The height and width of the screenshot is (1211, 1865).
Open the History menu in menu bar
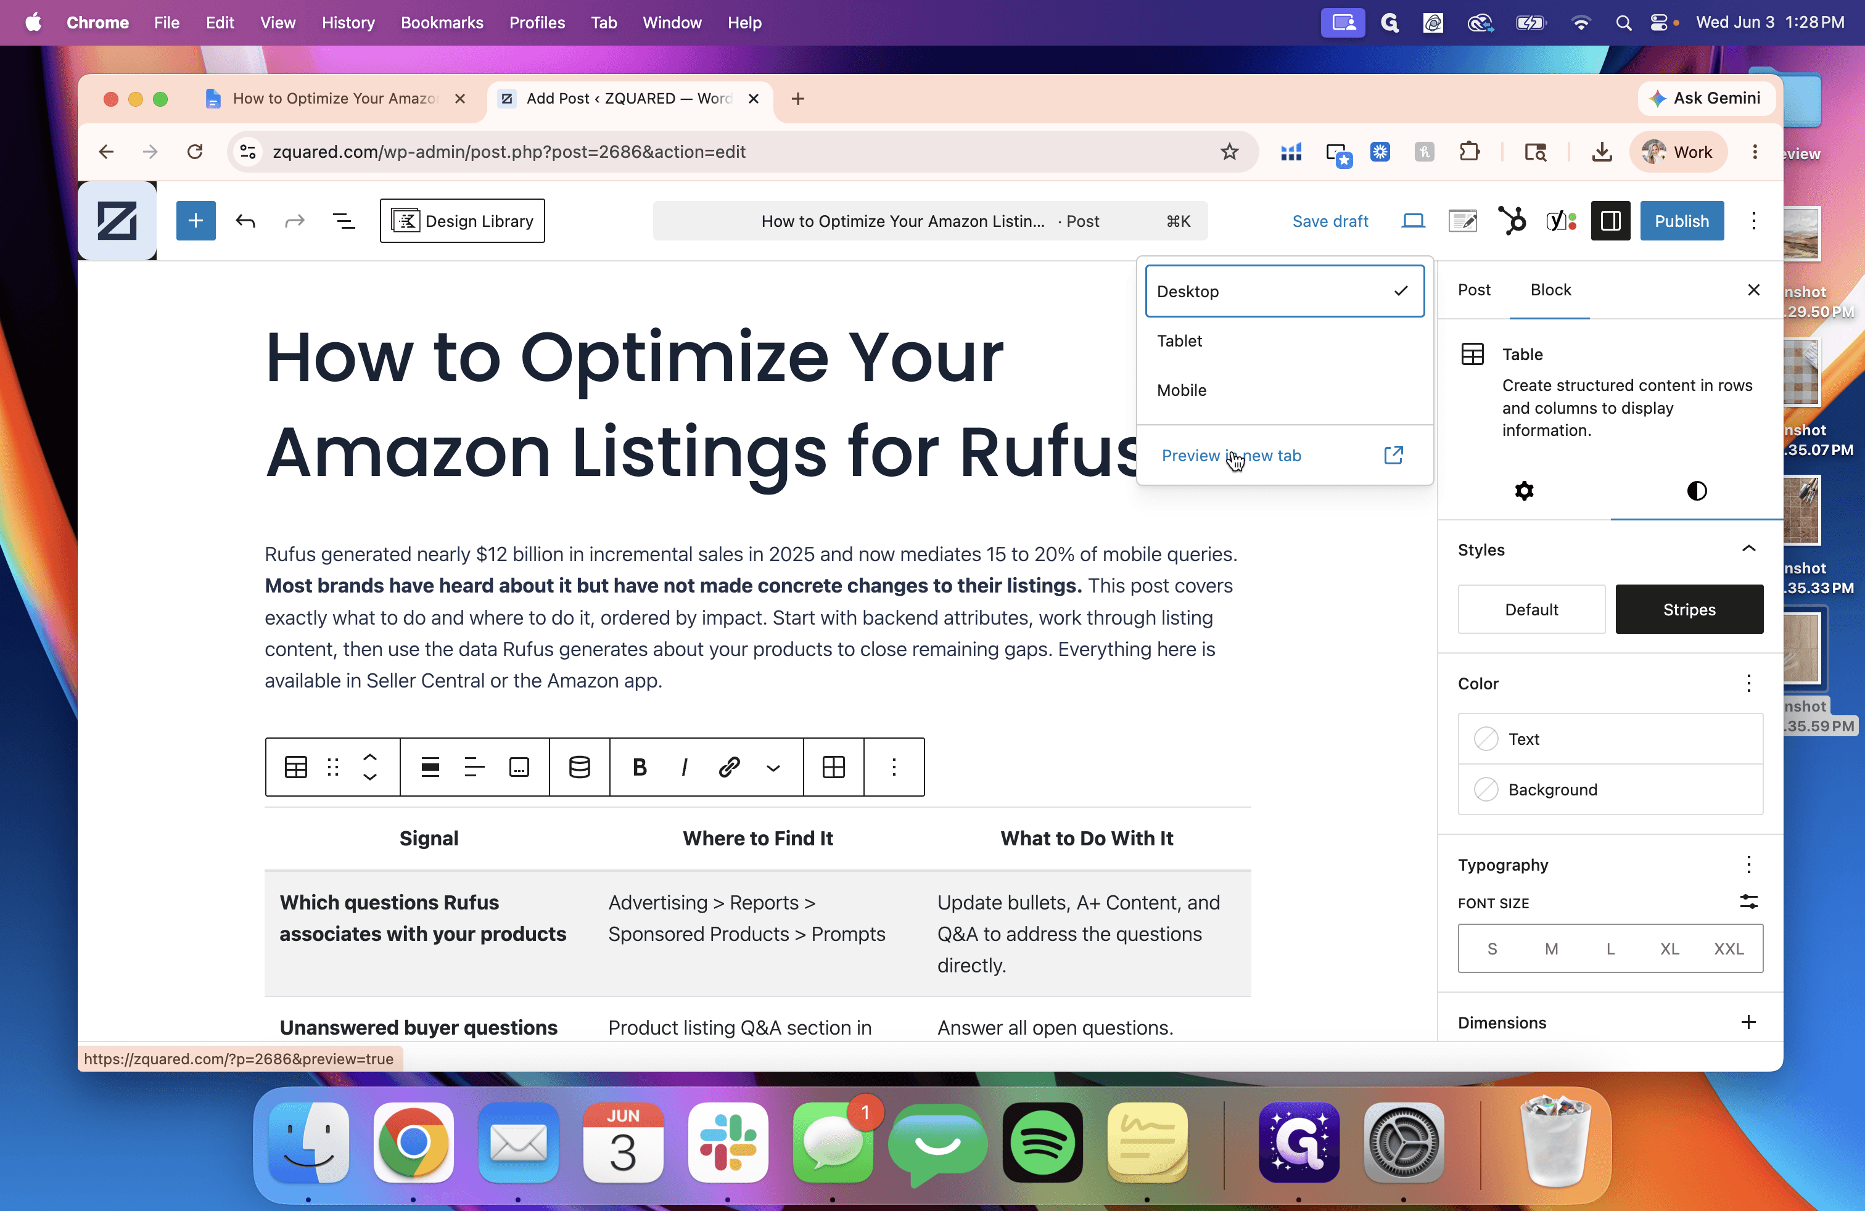348,23
